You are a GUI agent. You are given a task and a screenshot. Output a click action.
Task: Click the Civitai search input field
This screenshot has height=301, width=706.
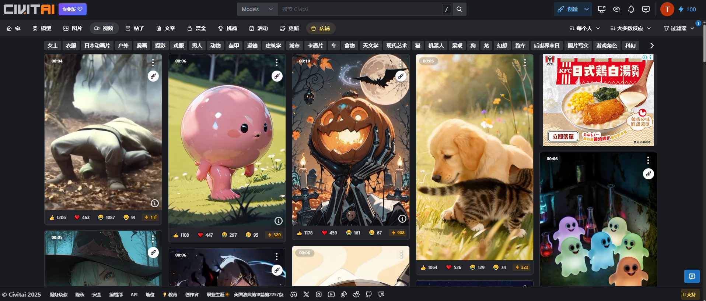tap(359, 9)
